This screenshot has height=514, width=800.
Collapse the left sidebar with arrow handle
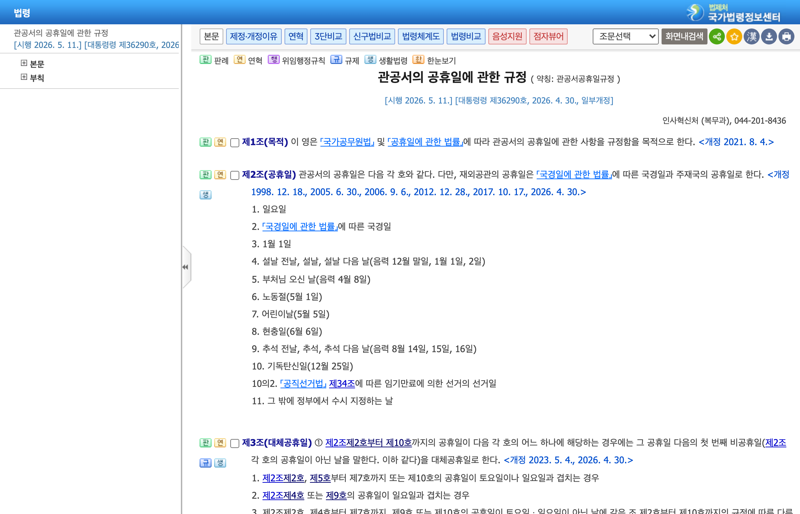[186, 267]
